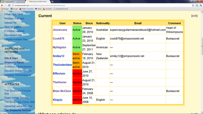The image size is (203, 114).
Task: Open Chinese Wikisimpsons
Action: pos(18,75)
